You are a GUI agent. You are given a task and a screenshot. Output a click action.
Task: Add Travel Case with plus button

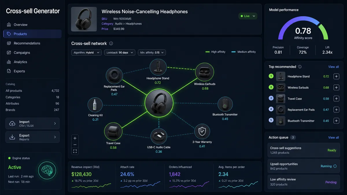[x=336, y=99]
